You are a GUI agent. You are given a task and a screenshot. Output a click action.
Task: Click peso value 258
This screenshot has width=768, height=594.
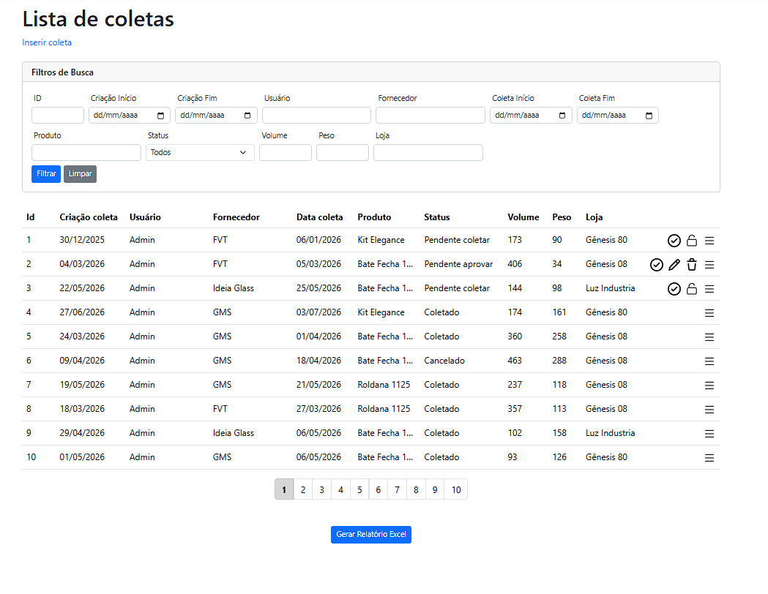click(x=559, y=337)
